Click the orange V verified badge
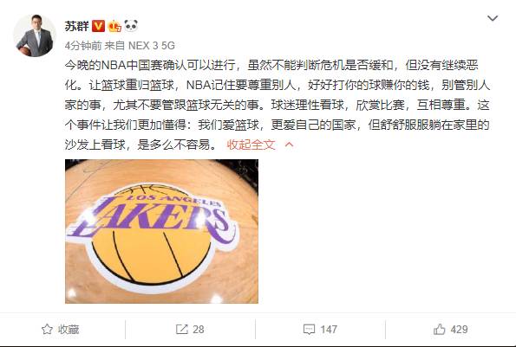This screenshot has height=347, width=516. point(98,26)
